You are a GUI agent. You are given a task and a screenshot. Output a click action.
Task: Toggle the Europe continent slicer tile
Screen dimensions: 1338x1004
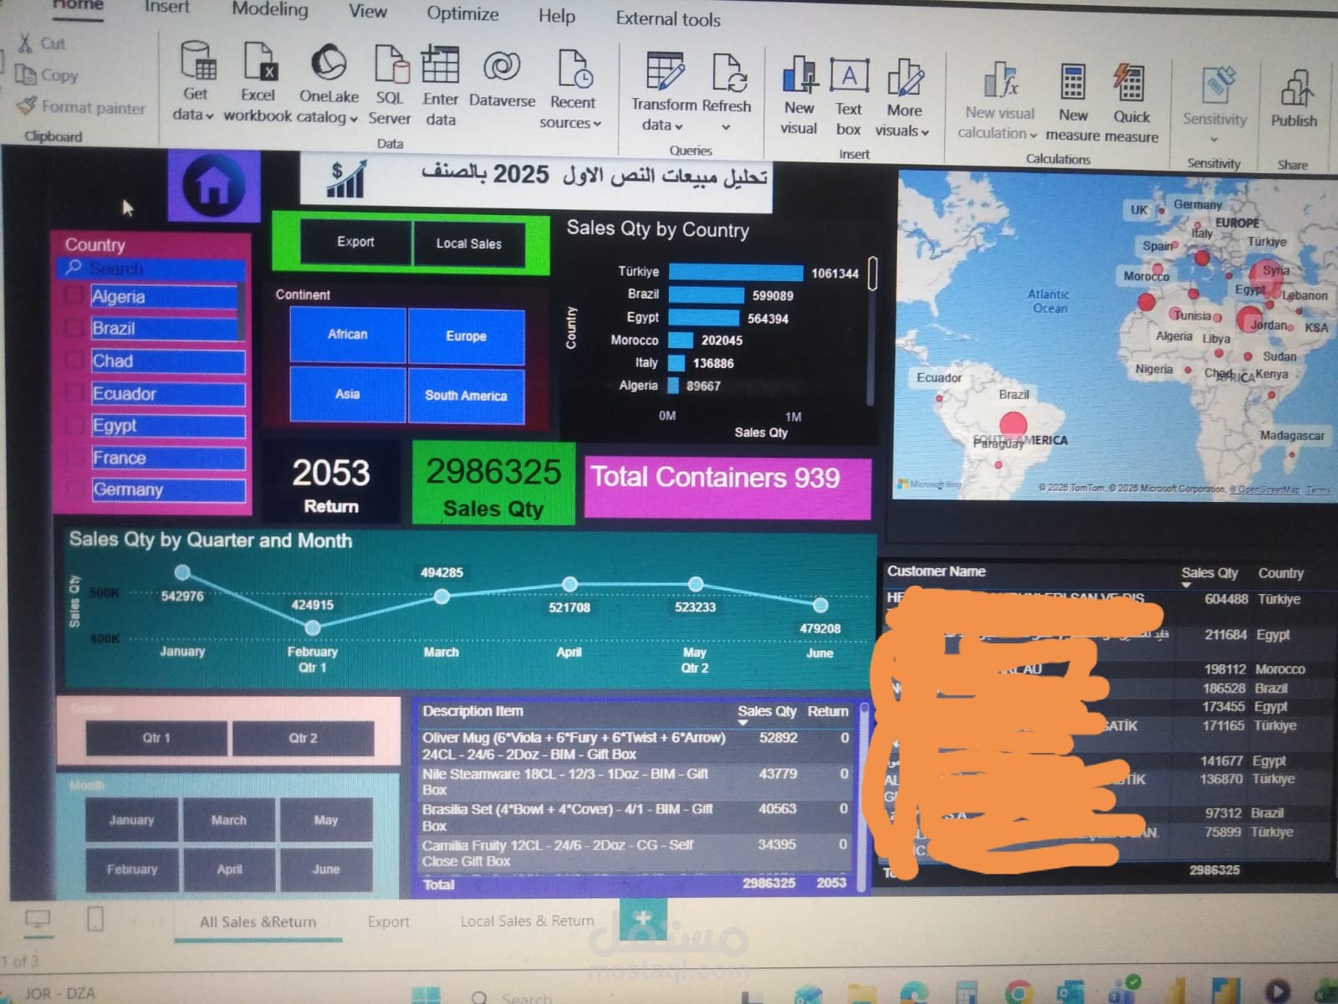click(467, 336)
